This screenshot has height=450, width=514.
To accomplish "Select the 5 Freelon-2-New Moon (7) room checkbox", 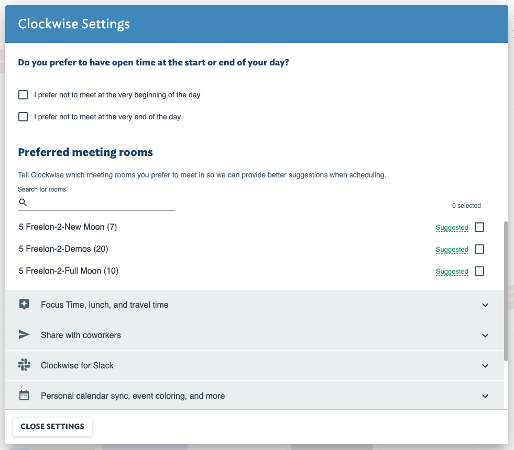I will [479, 227].
